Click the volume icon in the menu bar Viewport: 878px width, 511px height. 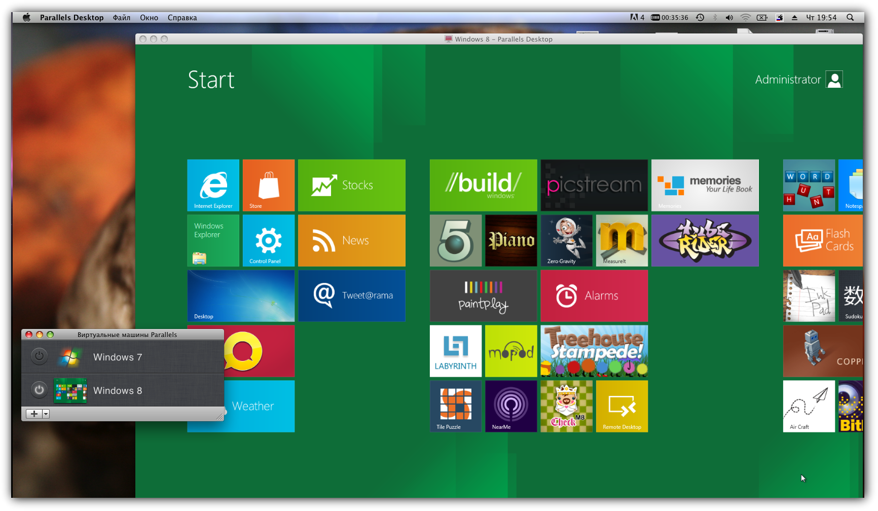(x=729, y=17)
